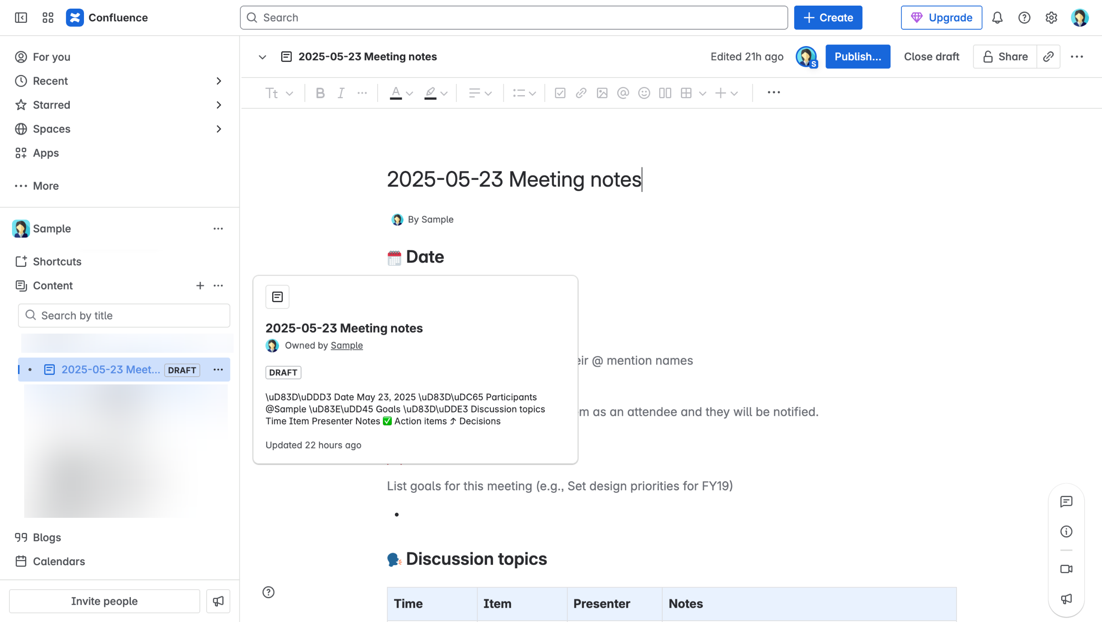Click the Publish button

click(x=857, y=56)
